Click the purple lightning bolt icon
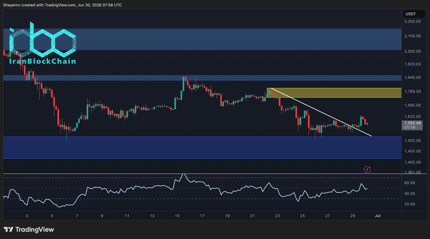The height and width of the screenshot is (239, 430). point(367,170)
